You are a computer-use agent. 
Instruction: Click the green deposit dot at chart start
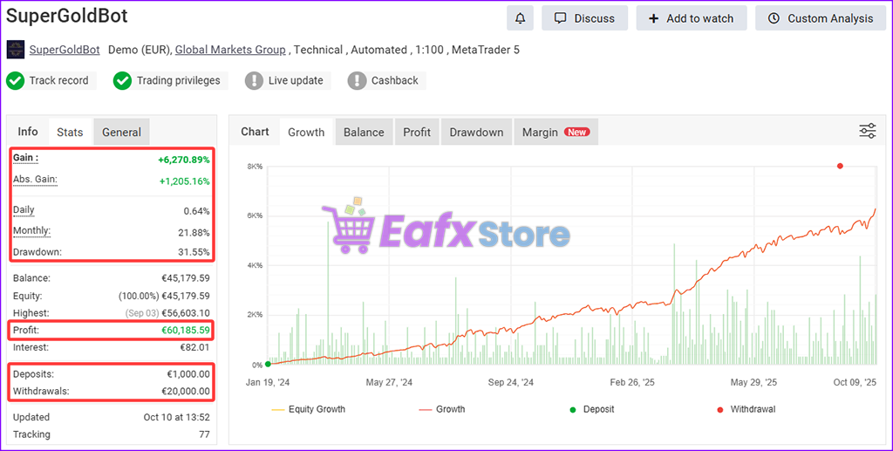coord(268,364)
